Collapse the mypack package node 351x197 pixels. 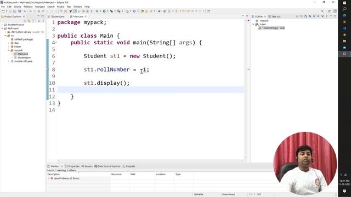pos(9,50)
